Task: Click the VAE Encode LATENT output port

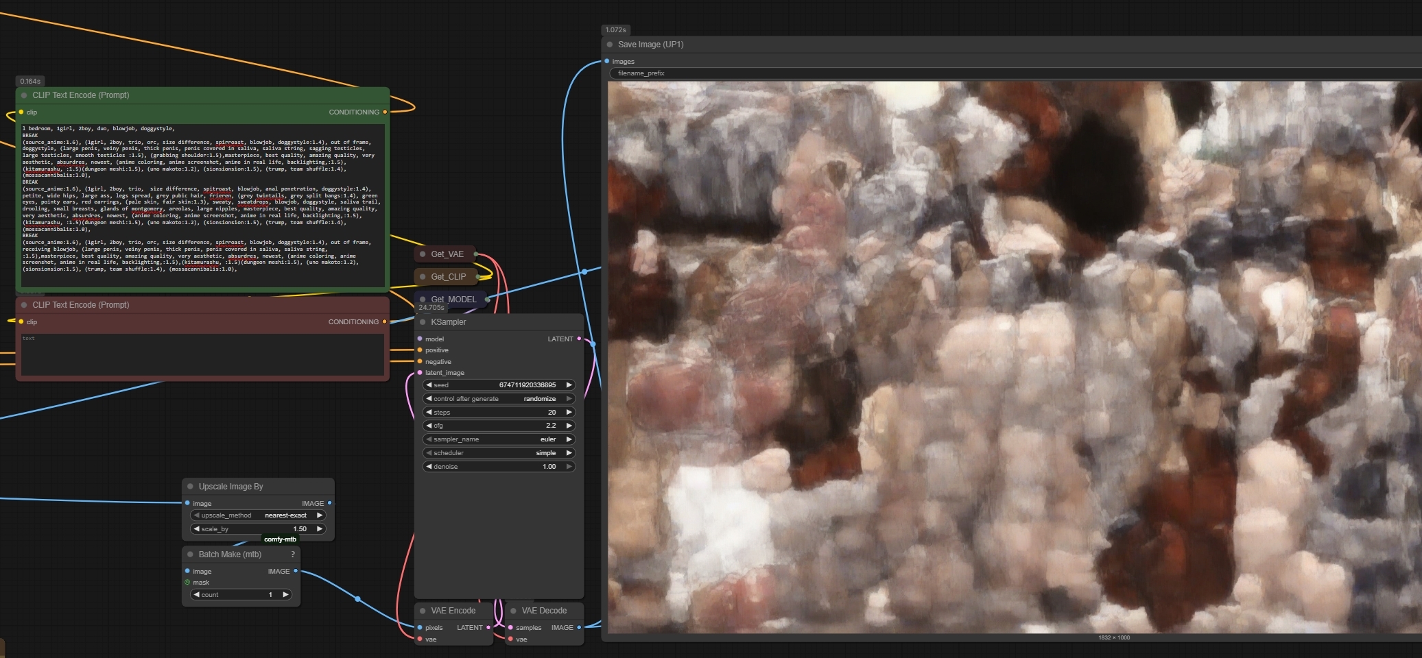Action: (x=488, y=627)
